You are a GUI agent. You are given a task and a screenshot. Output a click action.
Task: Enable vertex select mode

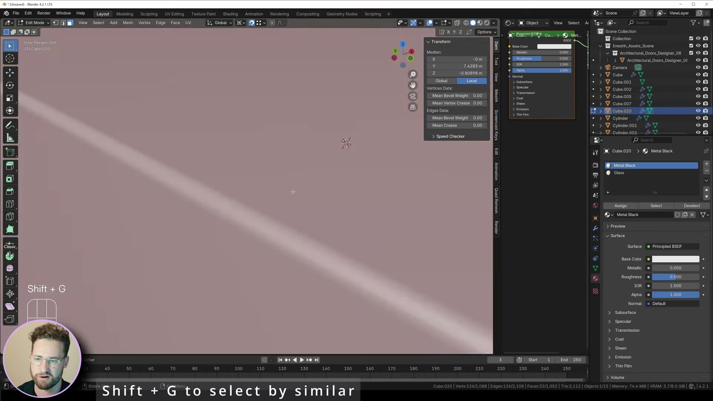coord(56,23)
